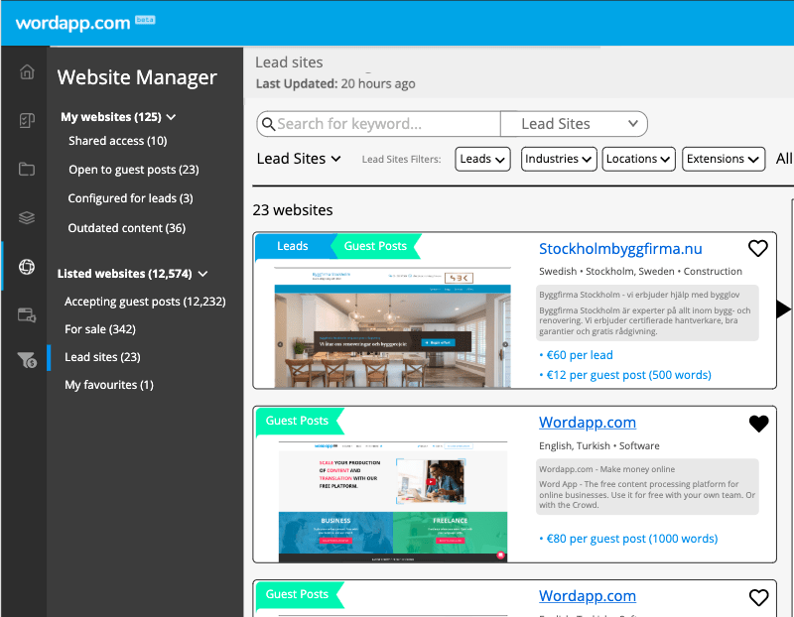This screenshot has width=794, height=617.
Task: Favourite the Stockholmbyggfirma.nu website
Action: pyautogui.click(x=758, y=248)
